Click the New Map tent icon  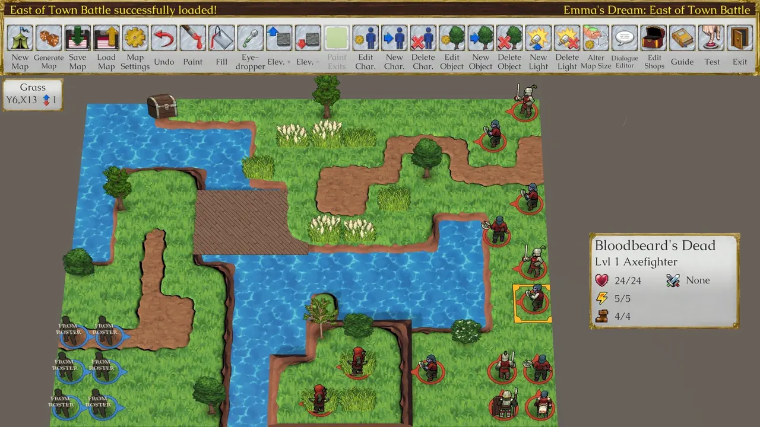pos(20,38)
